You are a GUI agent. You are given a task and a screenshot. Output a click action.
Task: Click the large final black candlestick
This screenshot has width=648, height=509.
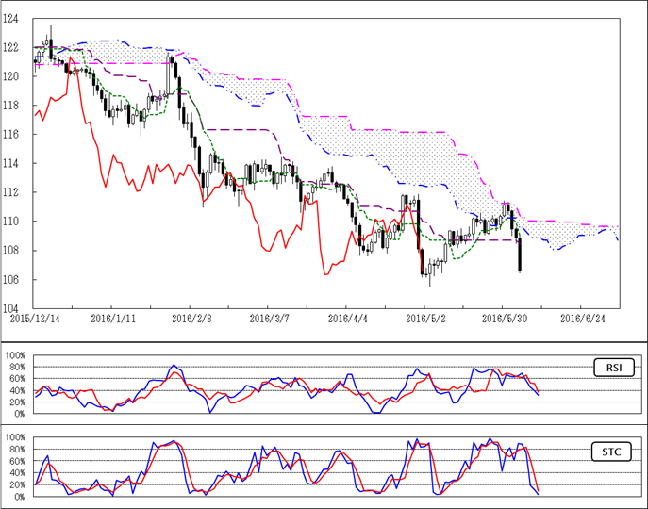click(x=520, y=255)
